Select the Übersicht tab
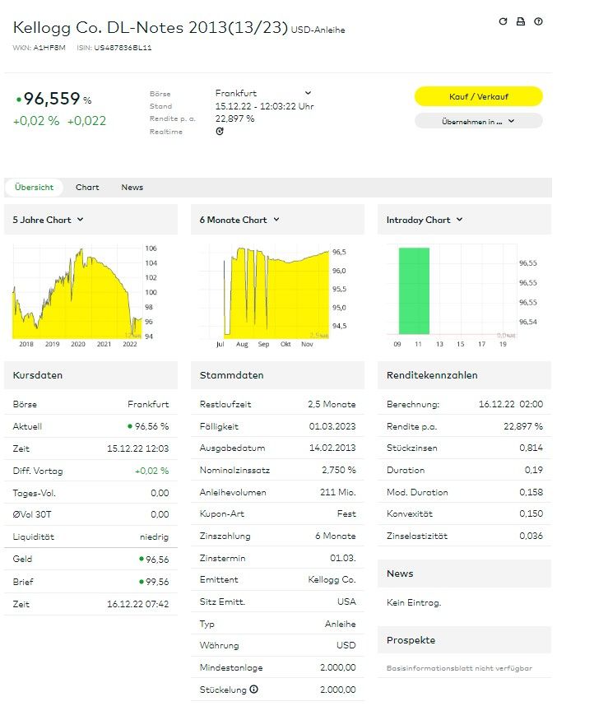Screen dimensions: 594x706 [x=34, y=188]
